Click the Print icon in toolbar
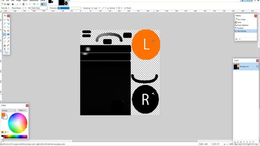This screenshot has height=146, width=260. click(x=13, y=4)
